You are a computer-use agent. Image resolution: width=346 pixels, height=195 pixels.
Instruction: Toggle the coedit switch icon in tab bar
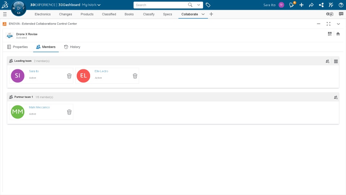pos(330,14)
